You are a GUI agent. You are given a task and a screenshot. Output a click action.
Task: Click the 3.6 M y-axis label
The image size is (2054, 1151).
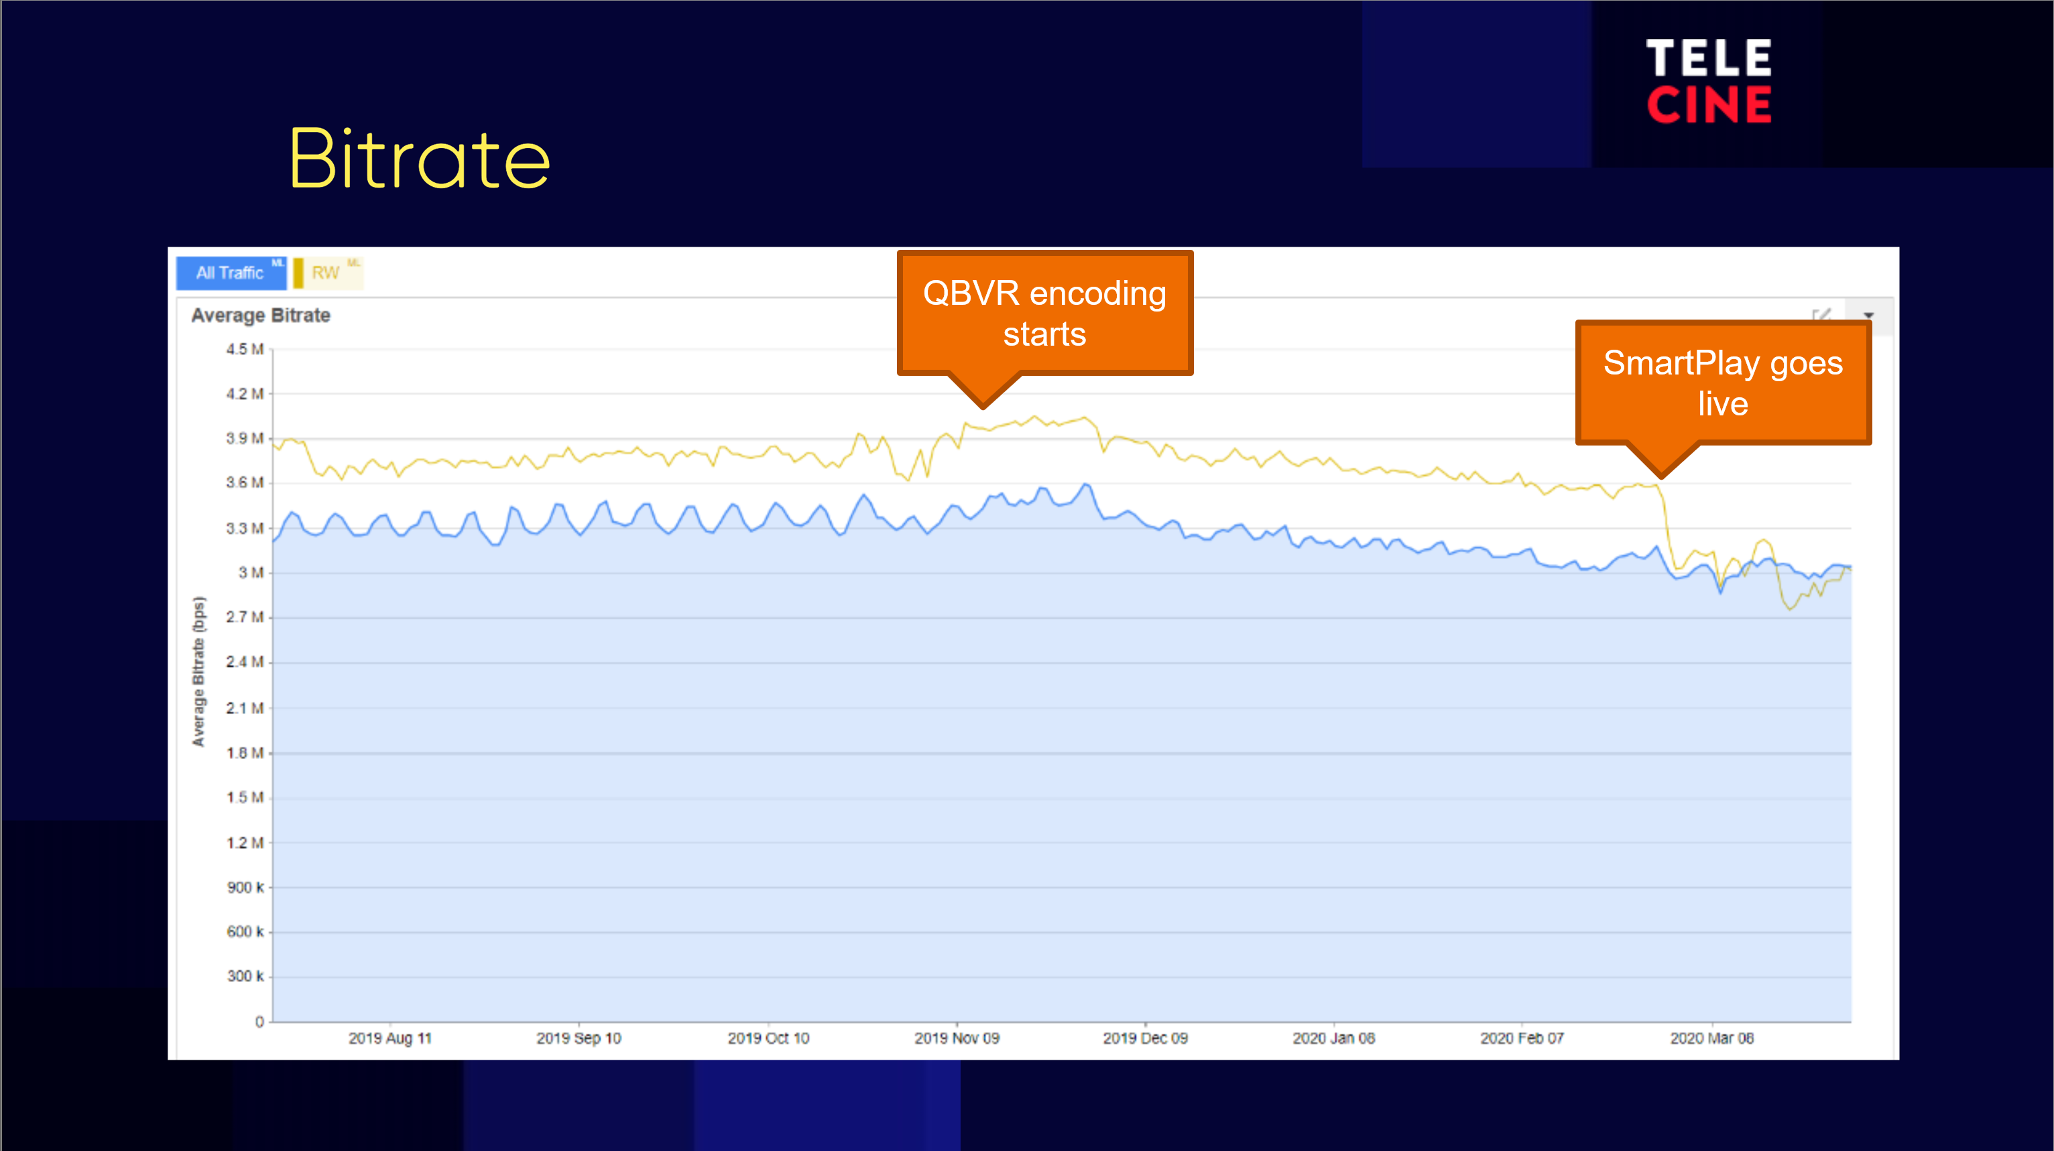click(x=245, y=483)
